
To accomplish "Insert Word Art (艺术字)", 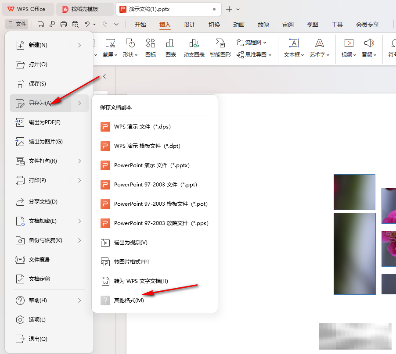I will click(x=320, y=48).
